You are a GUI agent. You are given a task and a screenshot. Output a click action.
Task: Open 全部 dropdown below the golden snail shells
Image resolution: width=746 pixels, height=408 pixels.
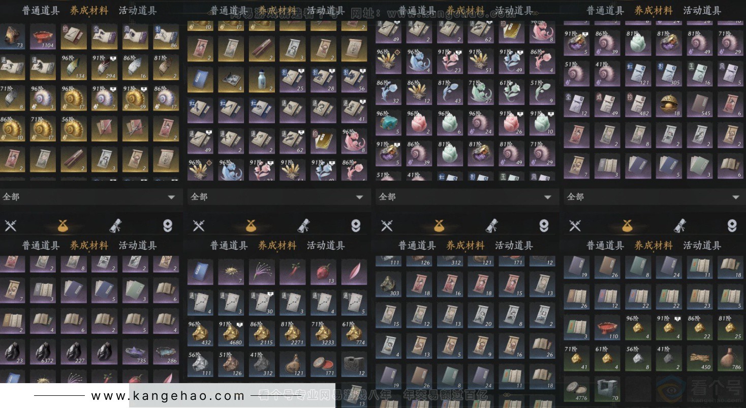tap(91, 197)
